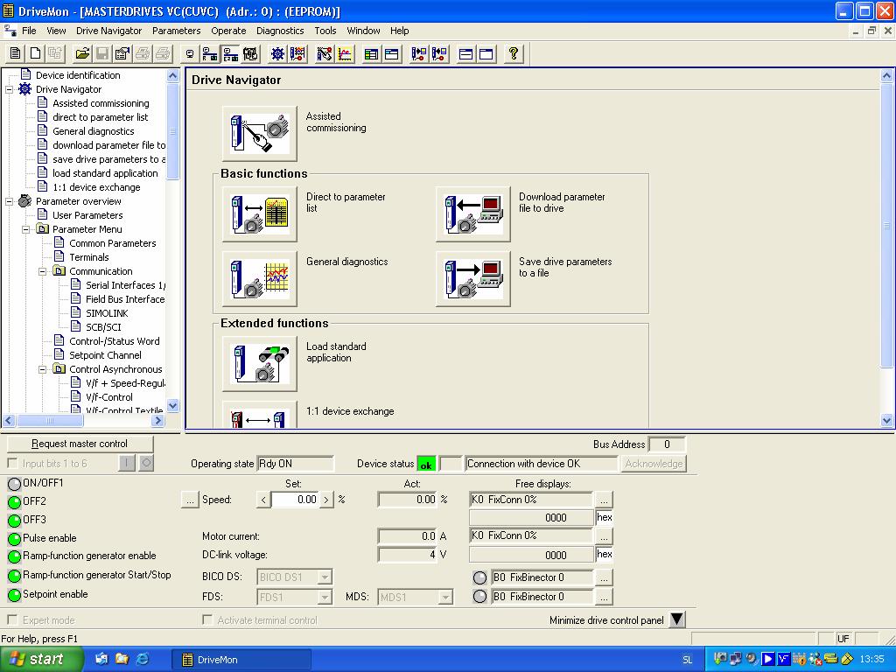Screen dimensions: 896x672
Task: Toggle Ramp-function generator Start/Stop indicator
Action: tap(14, 576)
